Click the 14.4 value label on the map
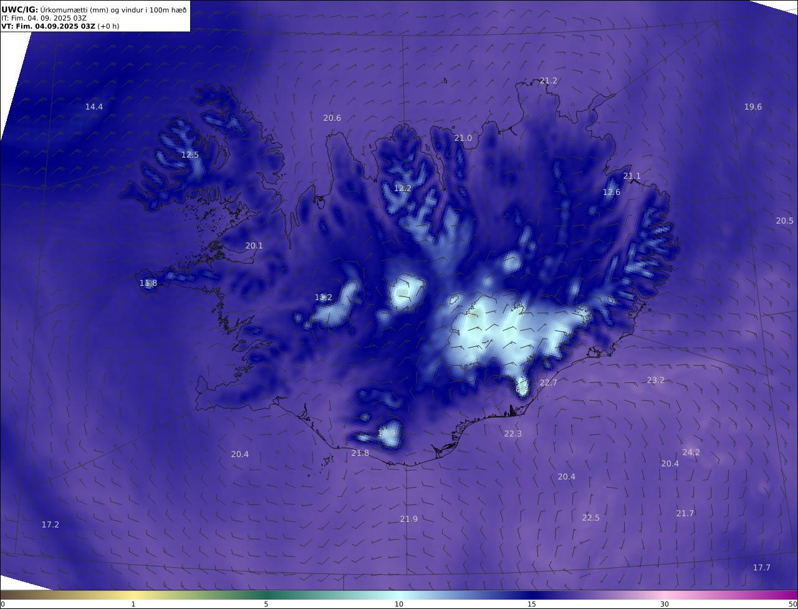The width and height of the screenshot is (798, 609). click(94, 107)
